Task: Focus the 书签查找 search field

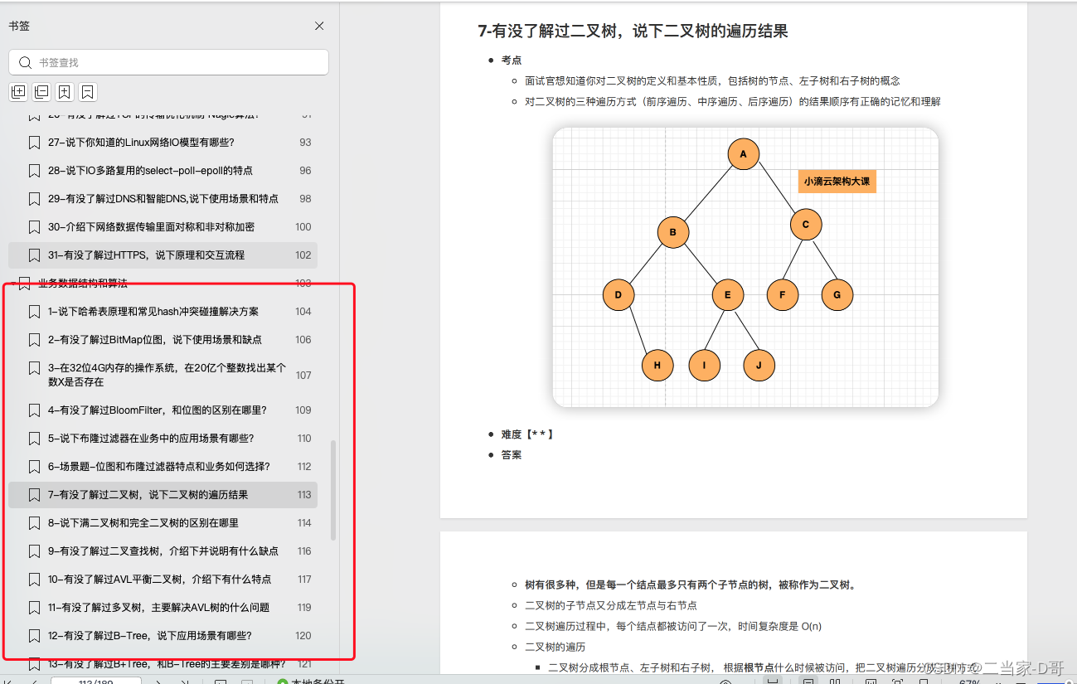Action: coord(168,62)
